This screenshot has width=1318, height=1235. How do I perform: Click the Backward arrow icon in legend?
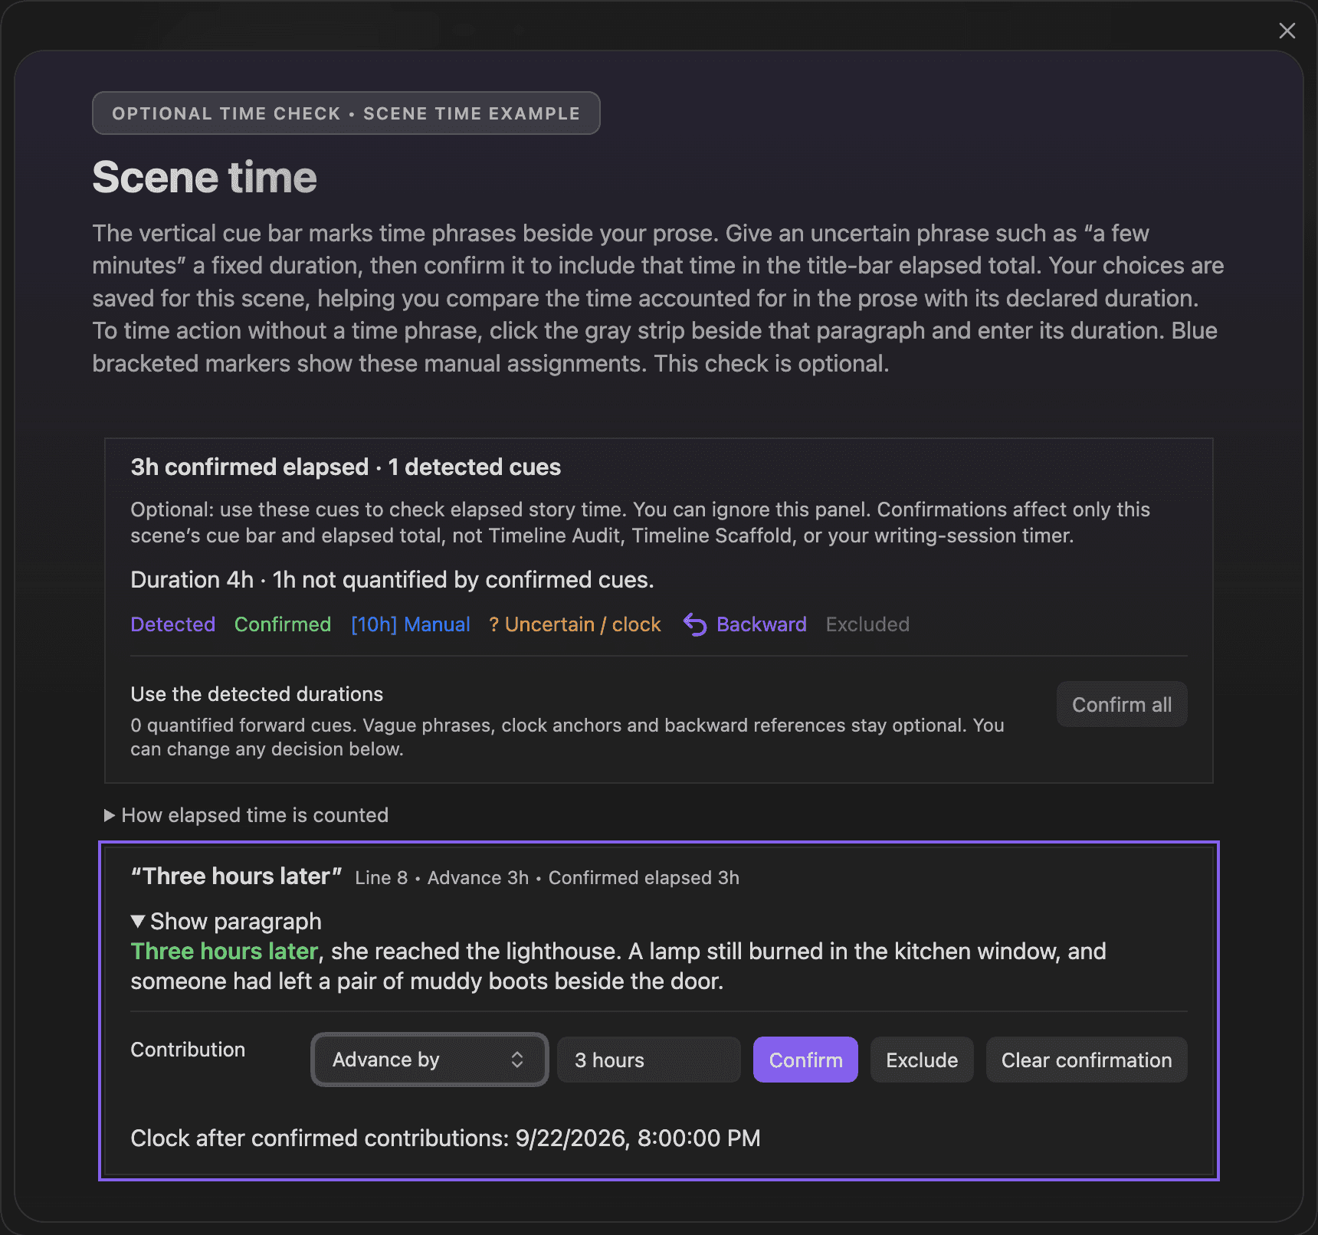[x=694, y=624]
